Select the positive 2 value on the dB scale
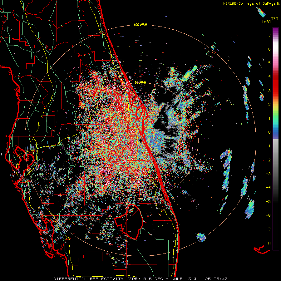This screenshot has height=281, width=281. pyautogui.click(x=269, y=105)
